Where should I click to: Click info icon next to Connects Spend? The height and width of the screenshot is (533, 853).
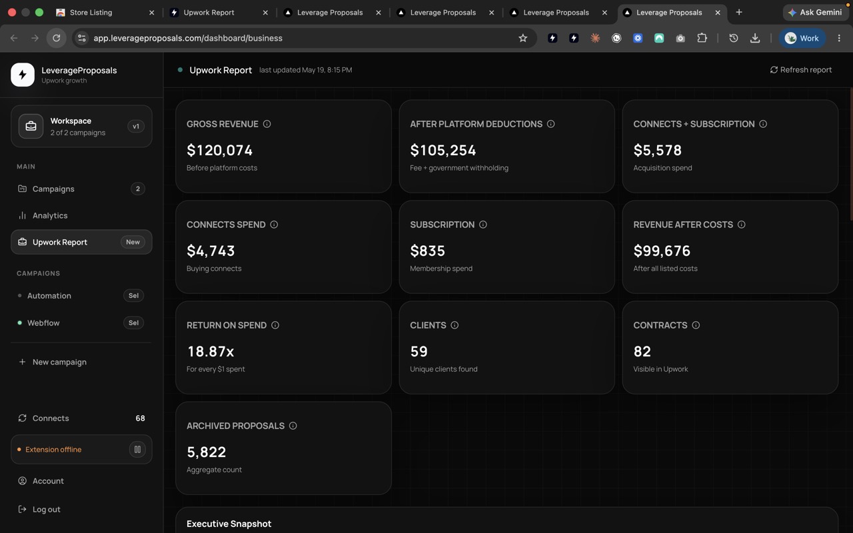coord(274,225)
